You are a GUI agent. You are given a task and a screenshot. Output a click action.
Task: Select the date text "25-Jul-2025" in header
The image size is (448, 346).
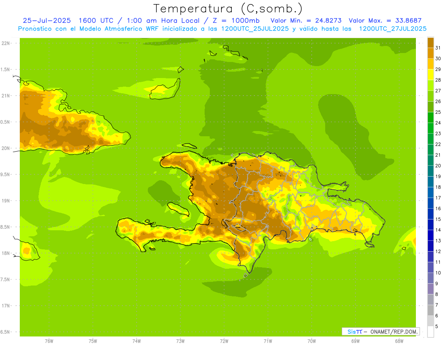pos(46,21)
